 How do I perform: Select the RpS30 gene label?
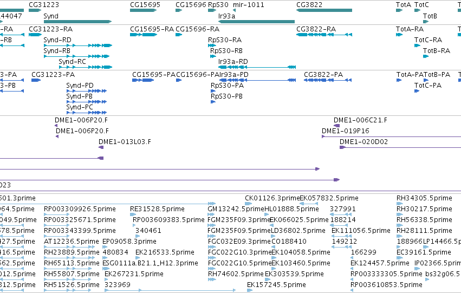218,5
